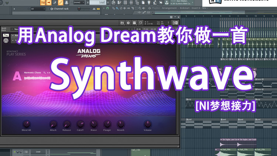Toggle the orange link multilink button
Screen dimensions: 277x156
click(x=61, y=3)
